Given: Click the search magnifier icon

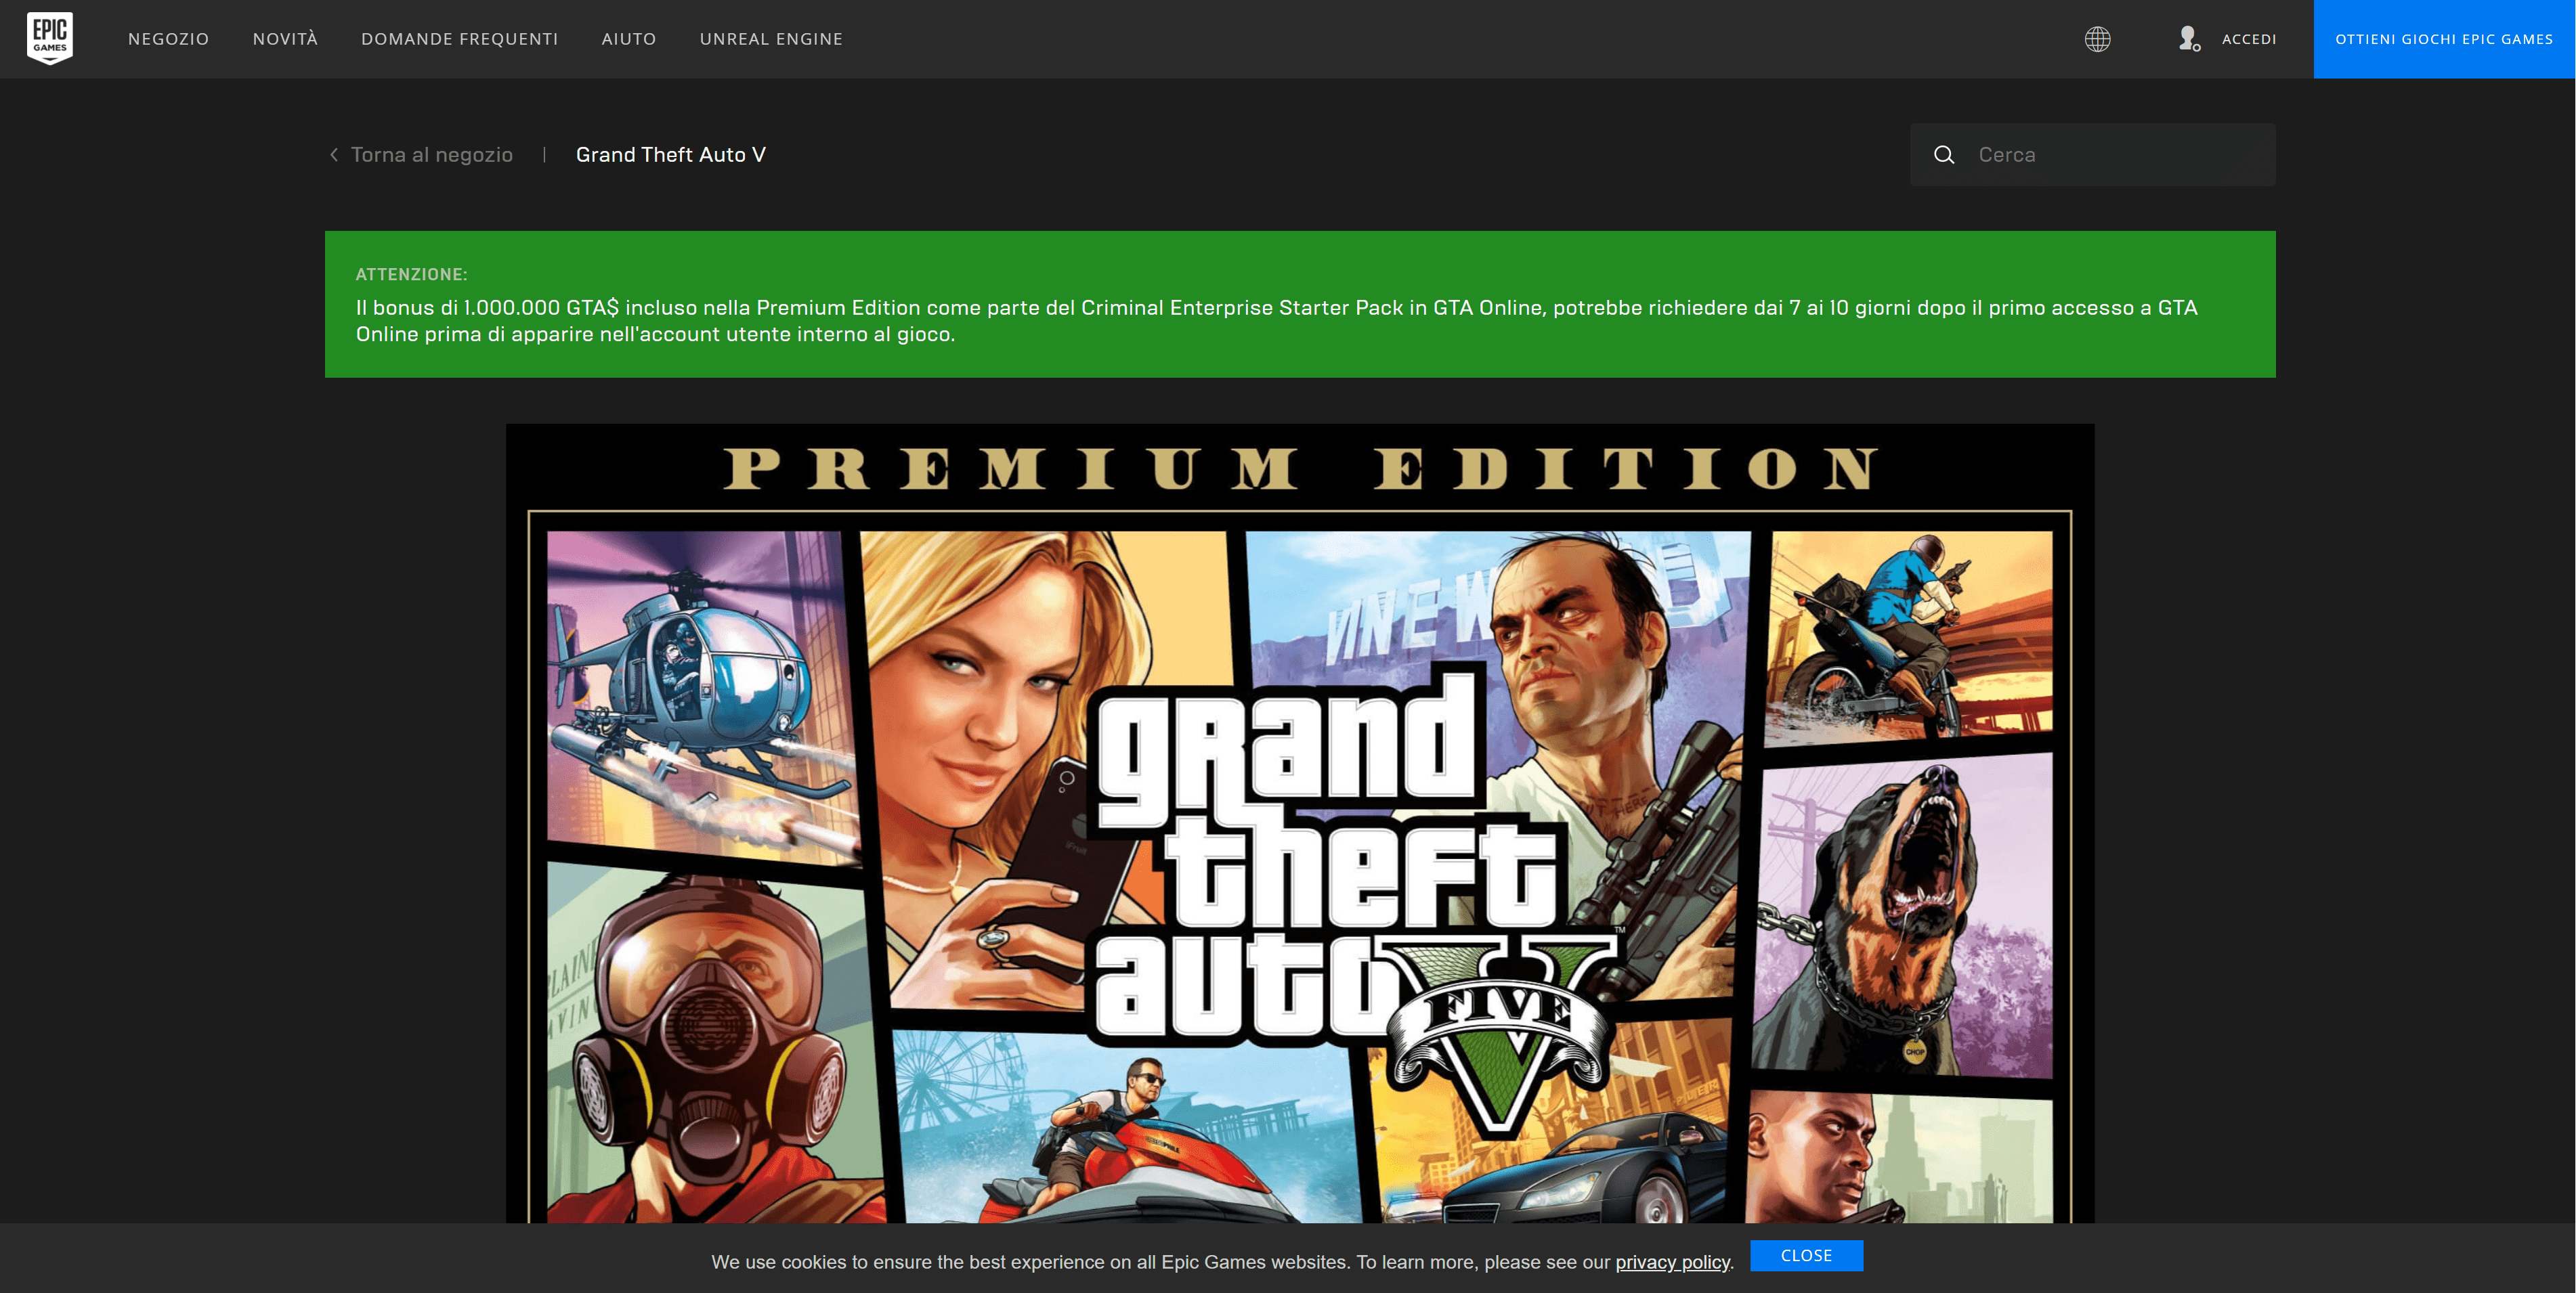Looking at the screenshot, I should click(1946, 155).
